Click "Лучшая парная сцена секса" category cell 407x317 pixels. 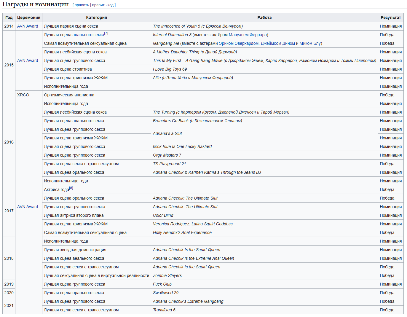(97, 26)
